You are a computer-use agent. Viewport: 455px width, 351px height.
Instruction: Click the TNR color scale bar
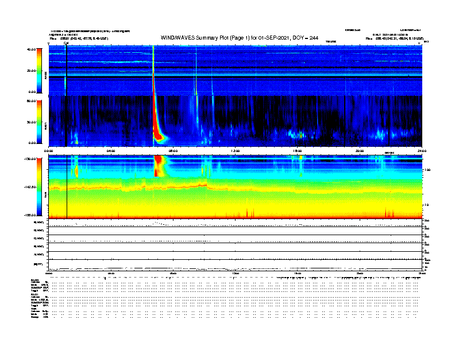pyautogui.click(x=39, y=187)
